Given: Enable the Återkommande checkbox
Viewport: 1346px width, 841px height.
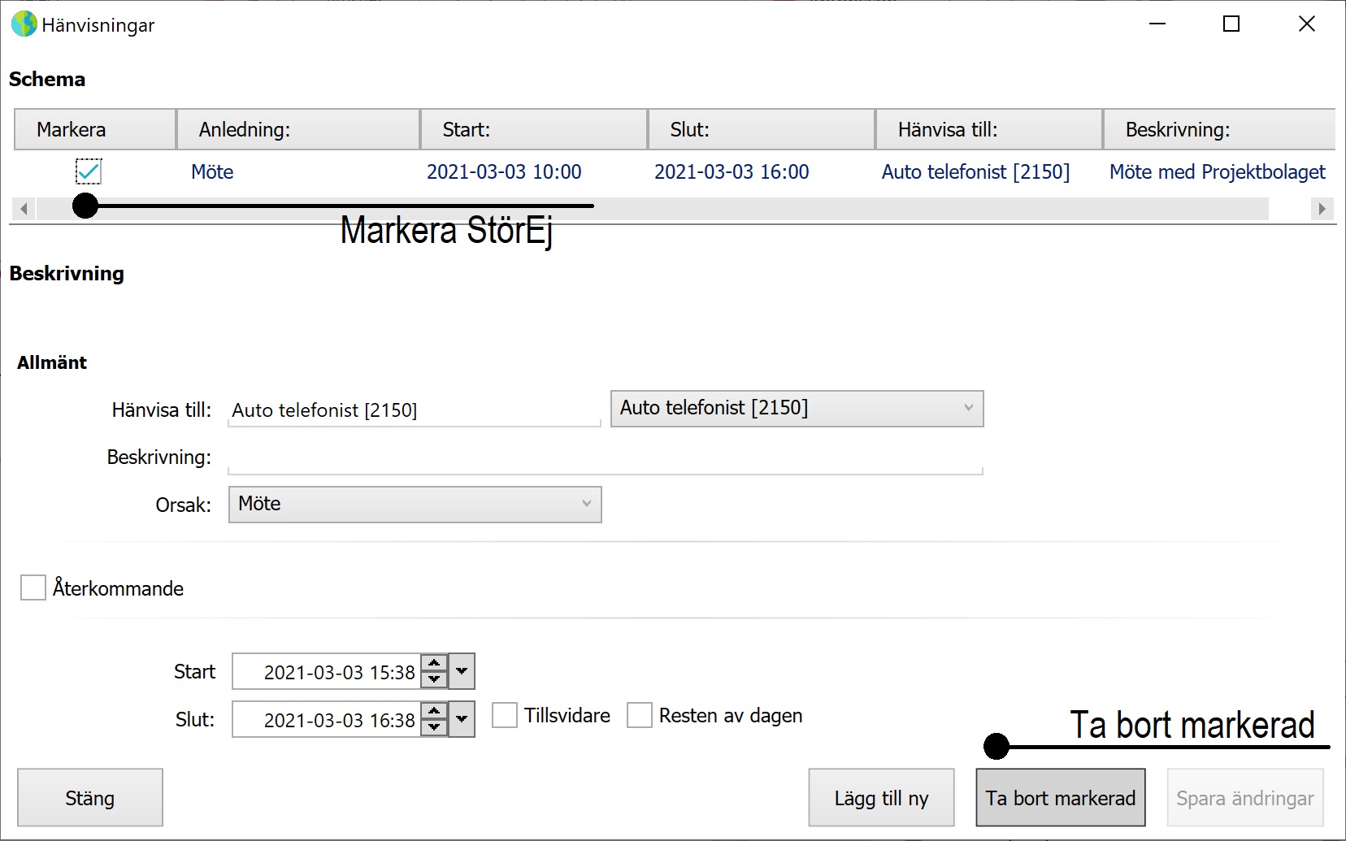Looking at the screenshot, I should point(33,587).
